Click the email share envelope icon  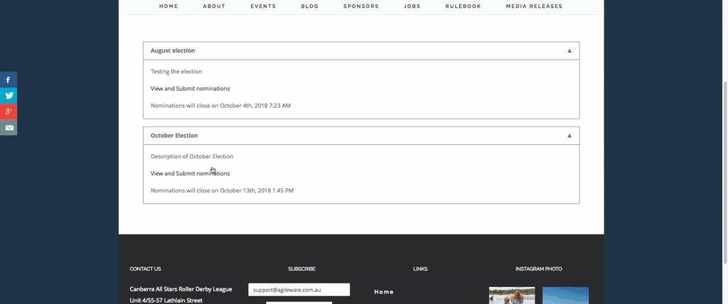pyautogui.click(x=9, y=128)
